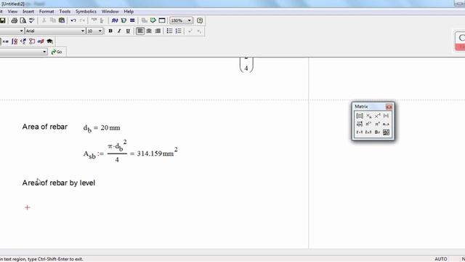The width and height of the screenshot is (465, 262).
Task: Cut the selection with the scissors icon
Action: pos(44,20)
